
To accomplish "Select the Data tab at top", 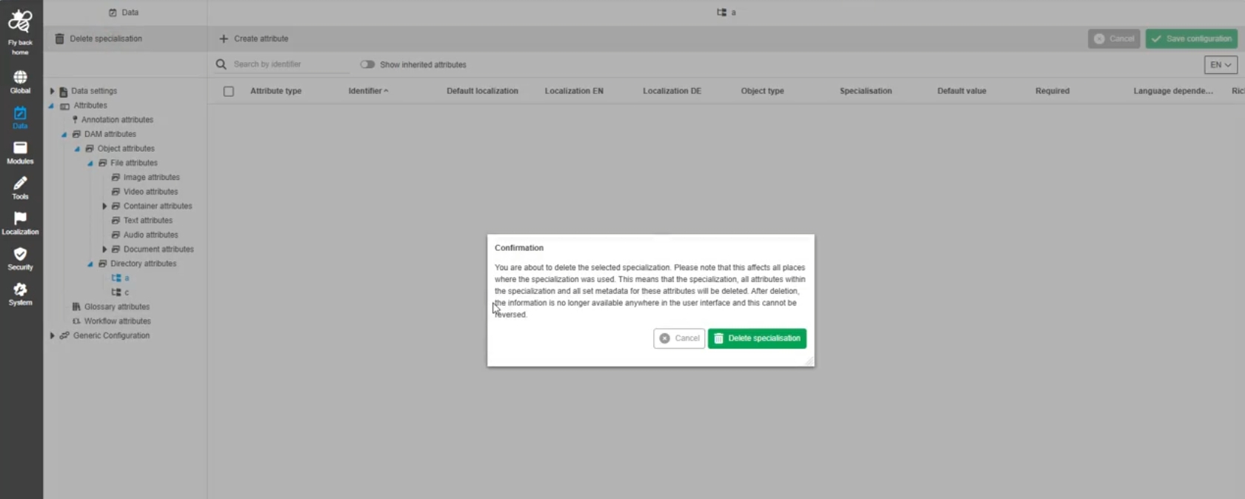I will tap(124, 13).
